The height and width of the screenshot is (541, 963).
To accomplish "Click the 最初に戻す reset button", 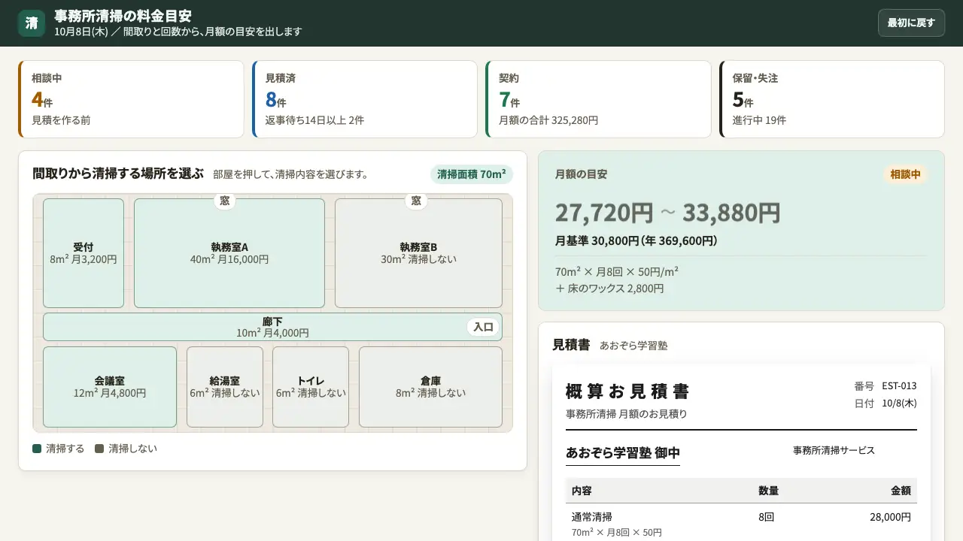I will coord(911,23).
